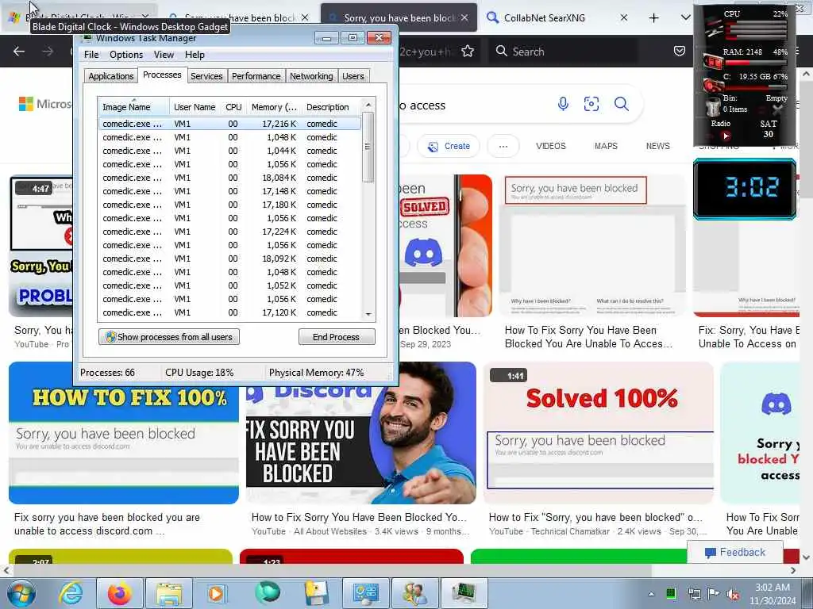
Task: Click the muted volume tray icon
Action: click(733, 595)
